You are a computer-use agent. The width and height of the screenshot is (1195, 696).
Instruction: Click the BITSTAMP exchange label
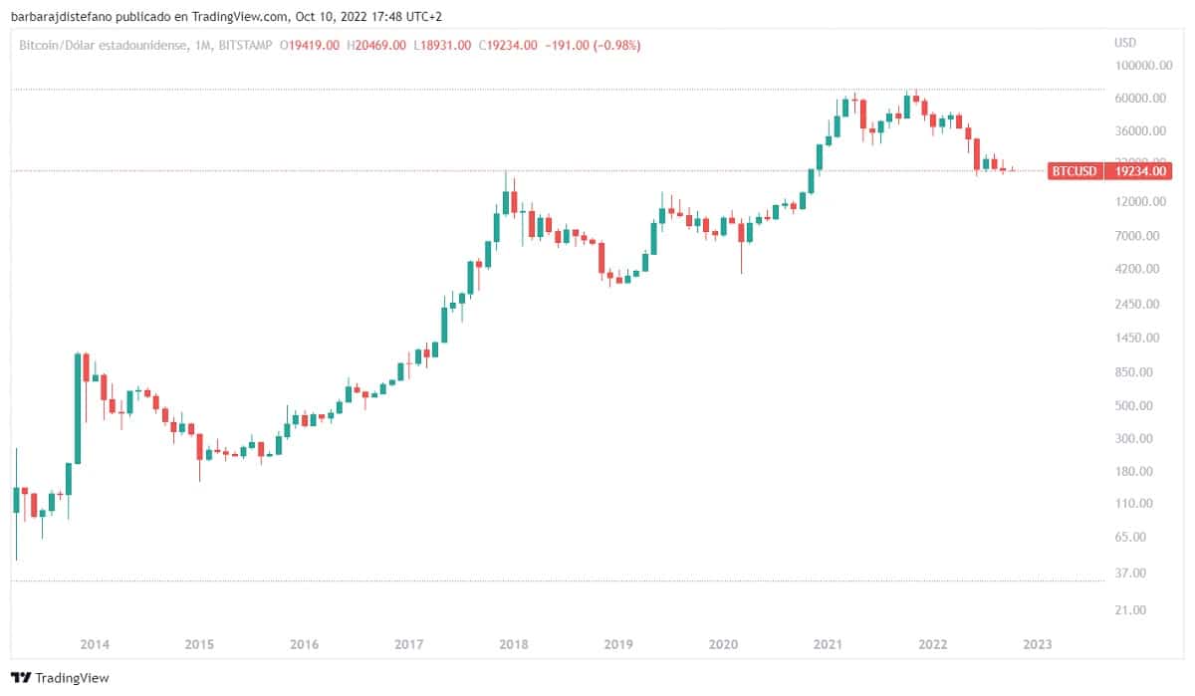[243, 45]
